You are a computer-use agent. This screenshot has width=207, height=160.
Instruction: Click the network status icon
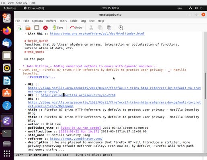pos(191,8)
